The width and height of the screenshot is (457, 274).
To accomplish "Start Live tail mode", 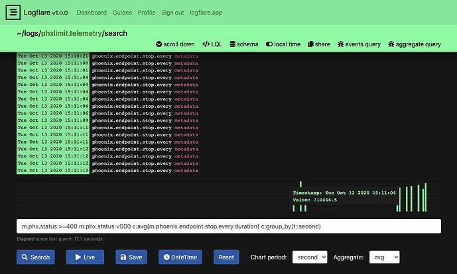I will (85, 257).
